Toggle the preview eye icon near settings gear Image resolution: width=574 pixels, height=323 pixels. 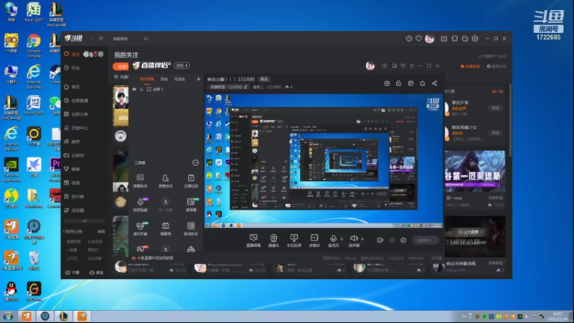click(x=392, y=240)
